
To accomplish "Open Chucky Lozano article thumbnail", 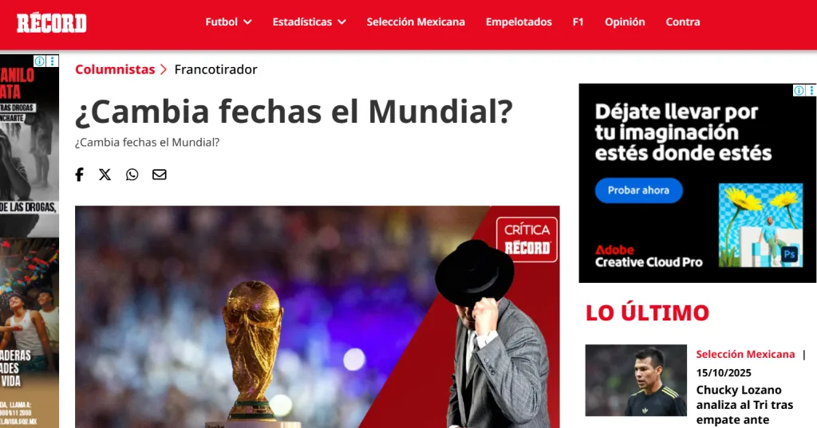I will click(636, 380).
